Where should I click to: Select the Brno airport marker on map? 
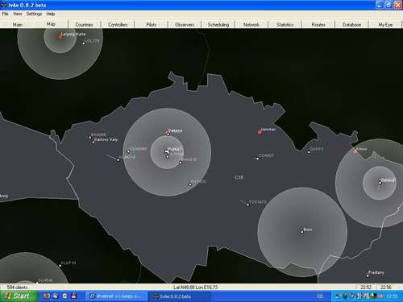pos(302,232)
